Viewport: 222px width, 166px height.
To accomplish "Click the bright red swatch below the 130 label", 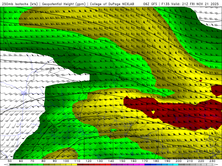I will pos(103,165).
